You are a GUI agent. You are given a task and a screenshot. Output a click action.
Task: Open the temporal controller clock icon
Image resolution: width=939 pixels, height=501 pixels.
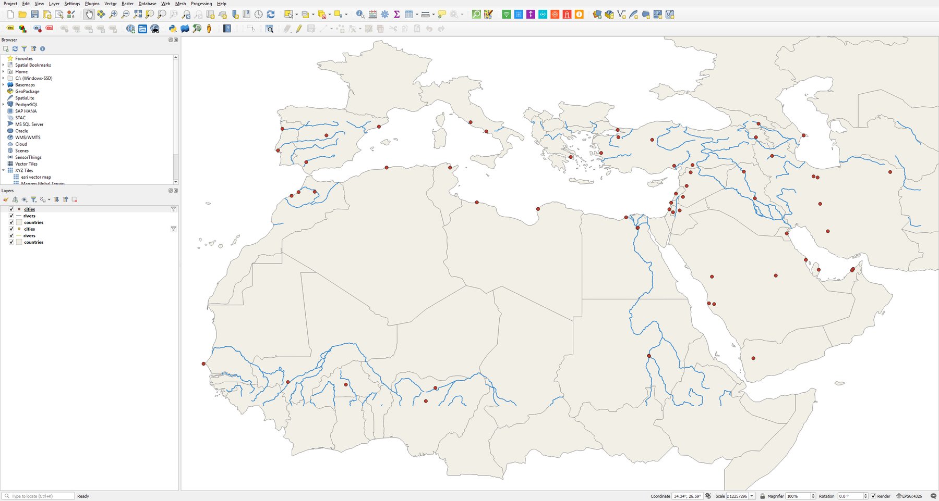coord(258,15)
